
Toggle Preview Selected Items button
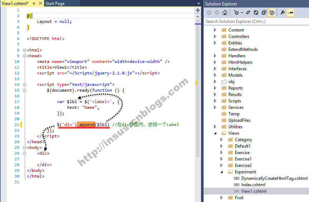click(290, 13)
